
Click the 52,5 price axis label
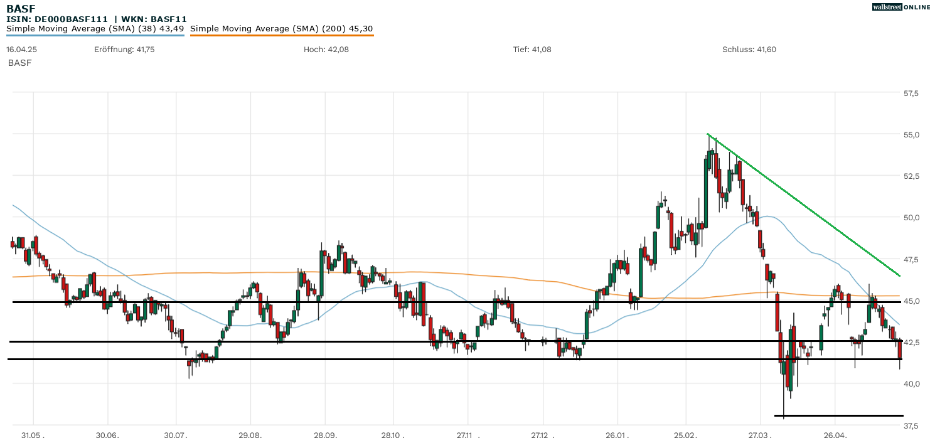tap(911, 176)
